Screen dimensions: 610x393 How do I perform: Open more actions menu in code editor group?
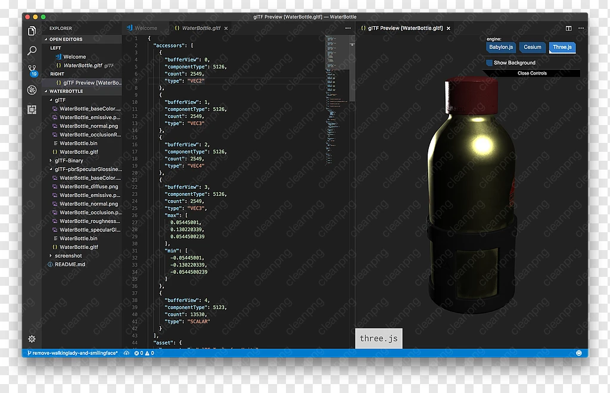tap(348, 28)
